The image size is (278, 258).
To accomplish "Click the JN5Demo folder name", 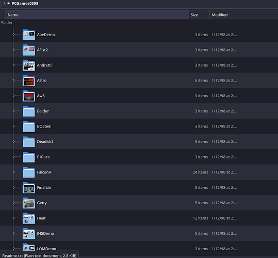I will pyautogui.click(x=45, y=233).
